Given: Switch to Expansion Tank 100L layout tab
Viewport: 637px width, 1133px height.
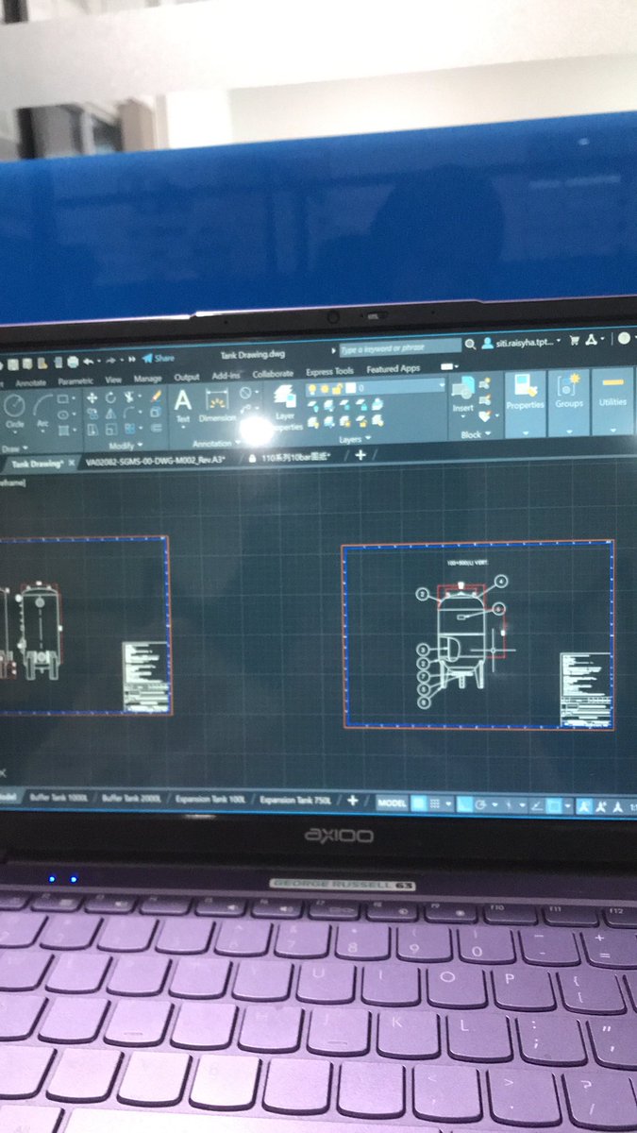Looking at the screenshot, I should pos(211,799).
